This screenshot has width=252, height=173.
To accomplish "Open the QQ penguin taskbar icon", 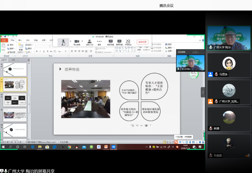I will pyautogui.click(x=77, y=147).
